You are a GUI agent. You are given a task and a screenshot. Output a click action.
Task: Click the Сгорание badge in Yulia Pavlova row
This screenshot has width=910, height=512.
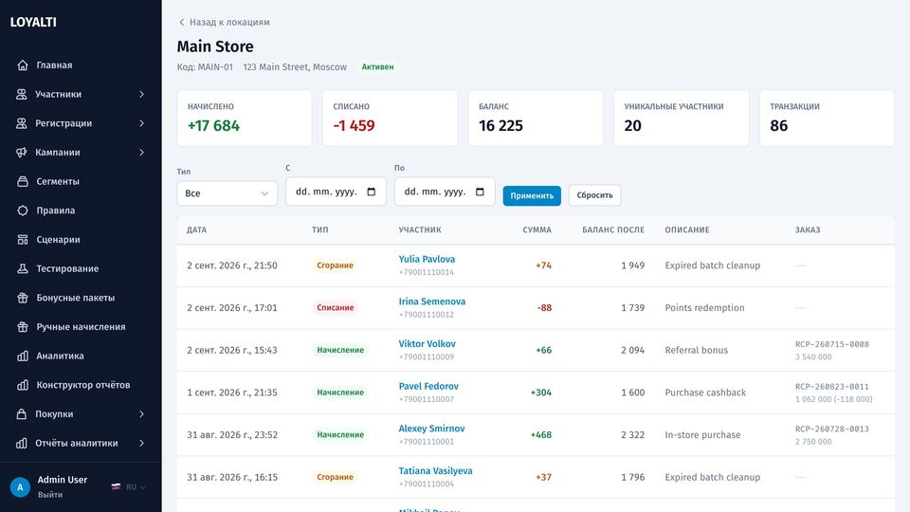click(335, 265)
